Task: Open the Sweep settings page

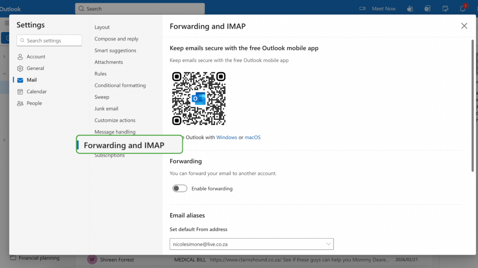Action: (102, 97)
